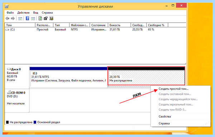This screenshot has height=137, width=215.
Task: Toggle the console tree pane icon
Action: point(20,18)
